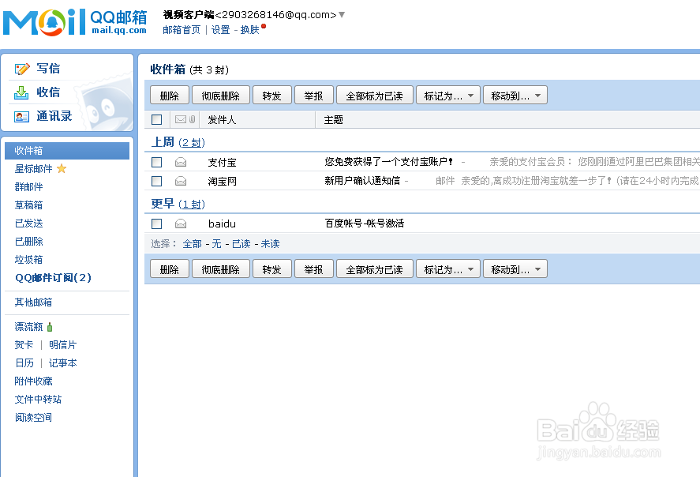
Task: Open 群邮件 folder
Action: tap(28, 186)
